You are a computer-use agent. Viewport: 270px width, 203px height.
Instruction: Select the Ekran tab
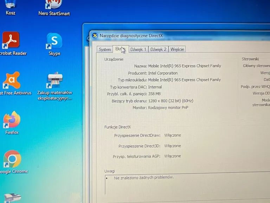(121, 49)
